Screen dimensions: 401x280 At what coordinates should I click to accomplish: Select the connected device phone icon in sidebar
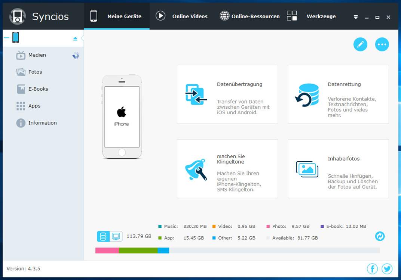point(16,38)
